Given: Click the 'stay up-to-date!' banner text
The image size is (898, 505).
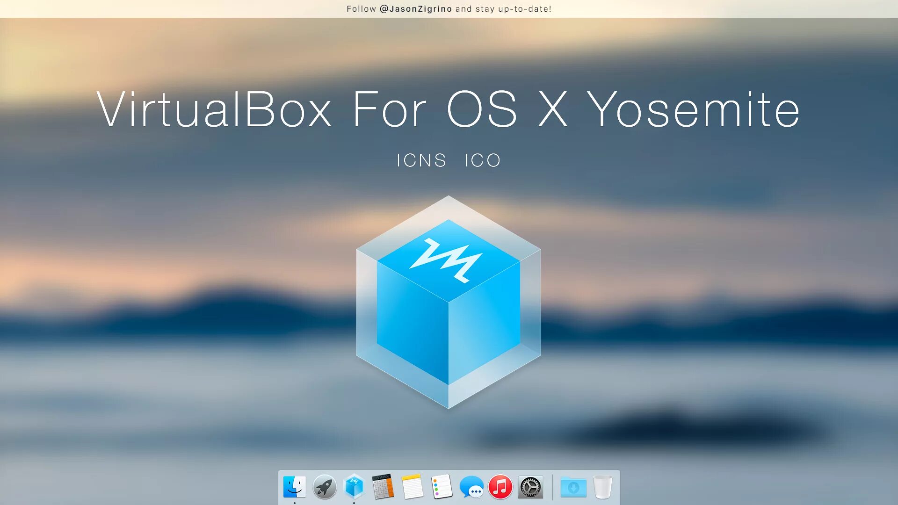Looking at the screenshot, I should click(x=514, y=9).
